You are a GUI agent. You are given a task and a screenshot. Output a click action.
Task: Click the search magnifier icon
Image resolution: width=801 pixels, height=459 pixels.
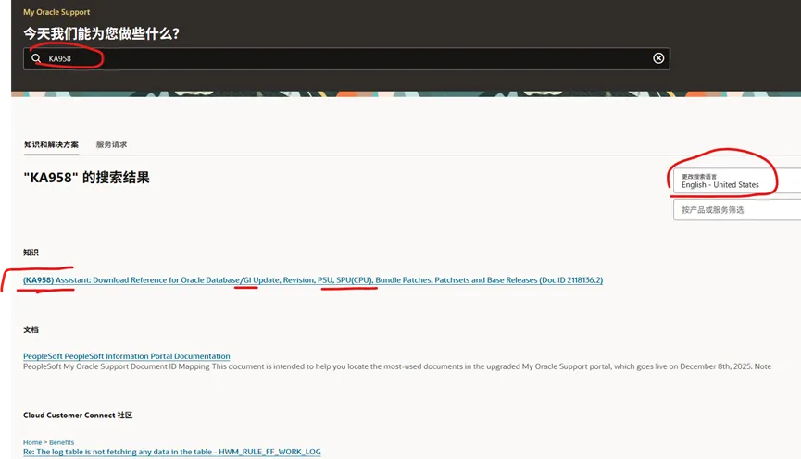[x=36, y=58]
